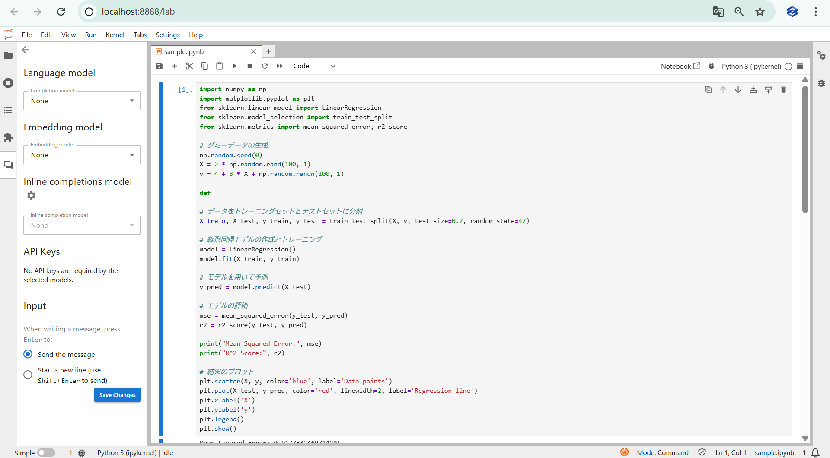Viewport: 830px width, 458px height.
Task: Expand the Embedding model dropdown
Action: point(82,155)
